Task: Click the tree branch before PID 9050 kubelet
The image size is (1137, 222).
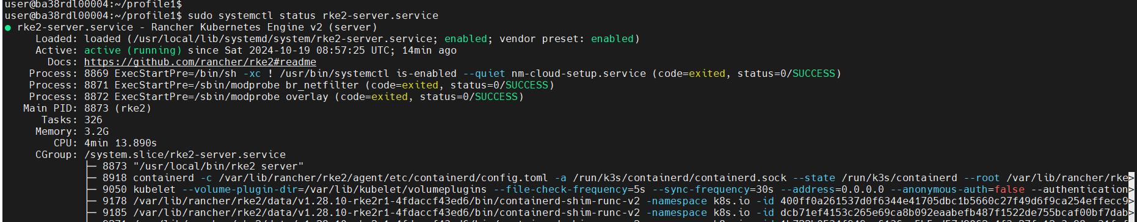Action: (x=91, y=190)
